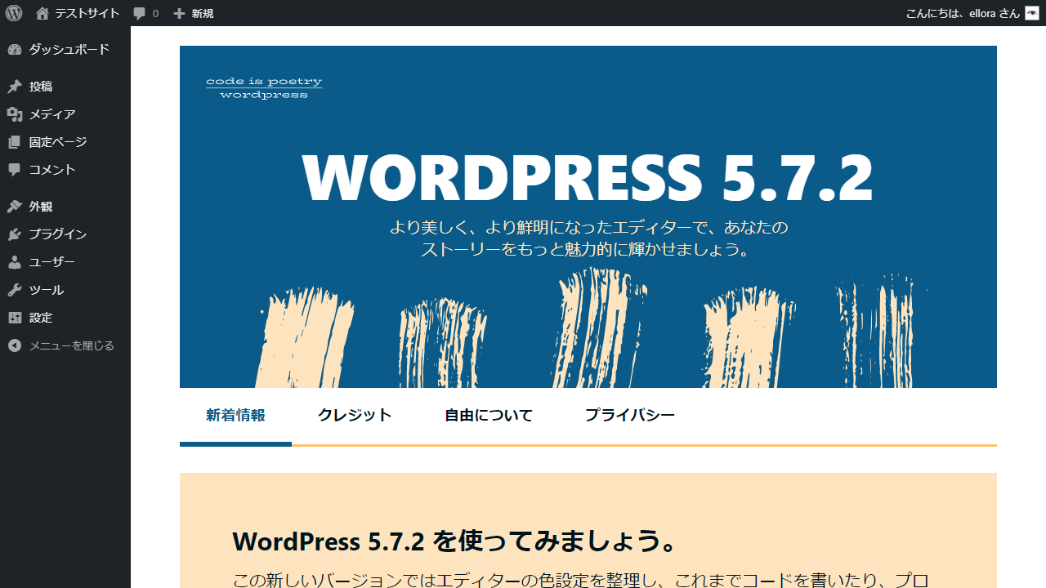
Task: Click メニューを閉じる text
Action: 72,345
